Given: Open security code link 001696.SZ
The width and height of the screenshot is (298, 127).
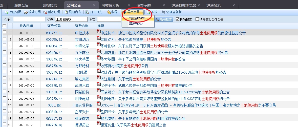Looking at the screenshot, I should 54,39.
